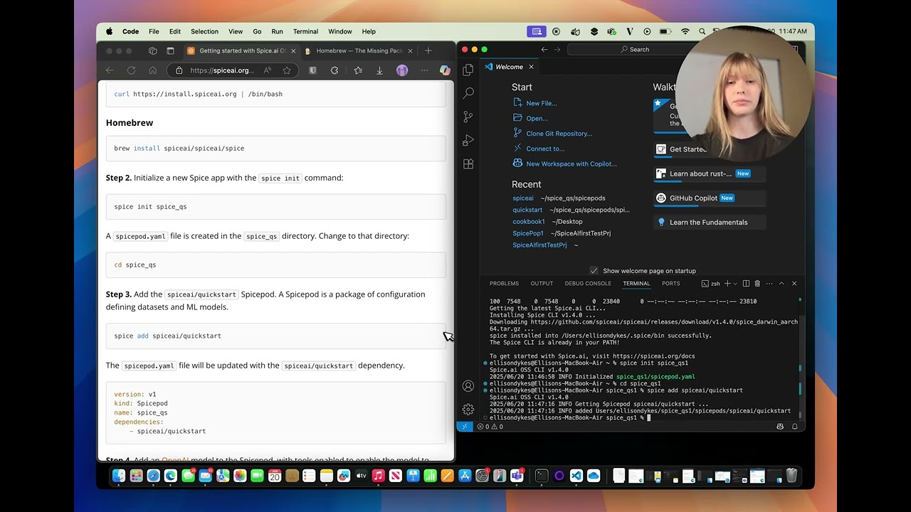Click the spiceai.org address bar

[x=221, y=70]
